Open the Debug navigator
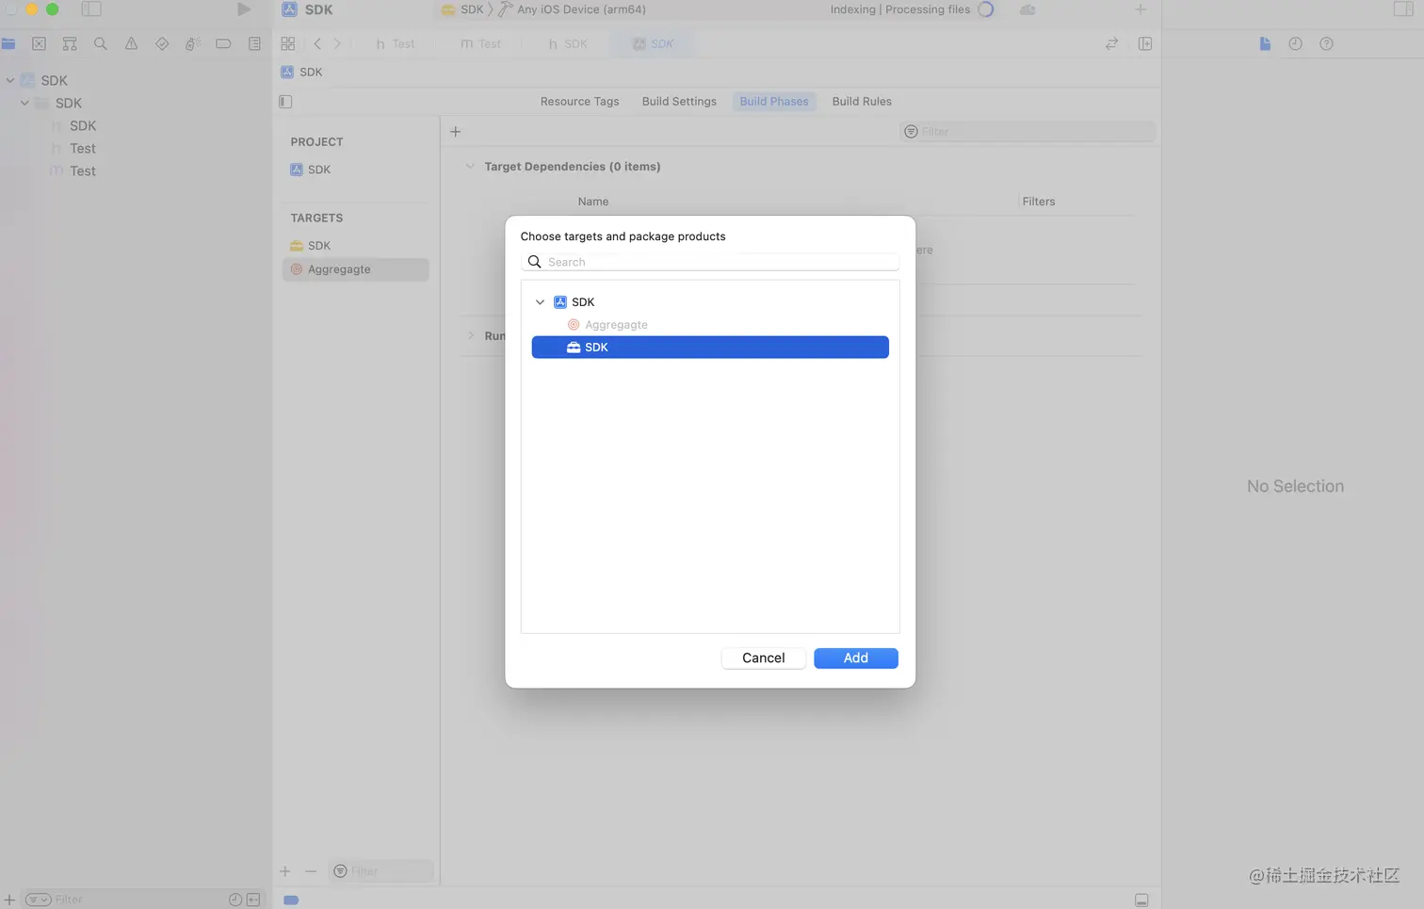This screenshot has width=1424, height=909. pos(192,43)
